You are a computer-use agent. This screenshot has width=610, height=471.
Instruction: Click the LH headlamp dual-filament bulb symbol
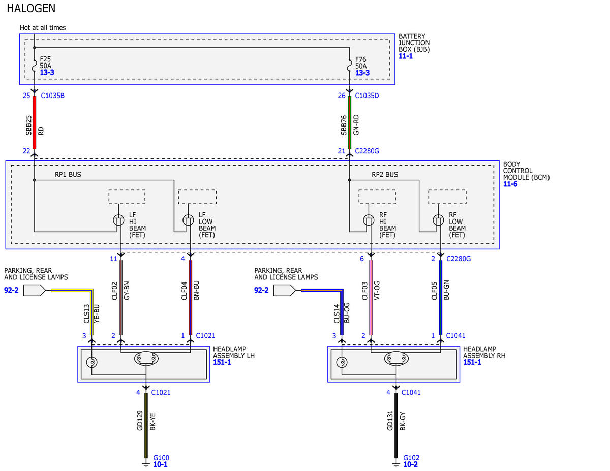[146, 359]
